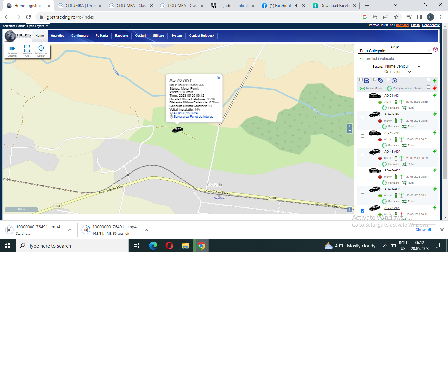Open the Analytics menu
Screen dimensions: 448x385
point(58,36)
